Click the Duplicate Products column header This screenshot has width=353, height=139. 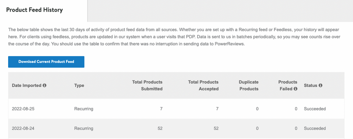pyautogui.click(x=249, y=85)
